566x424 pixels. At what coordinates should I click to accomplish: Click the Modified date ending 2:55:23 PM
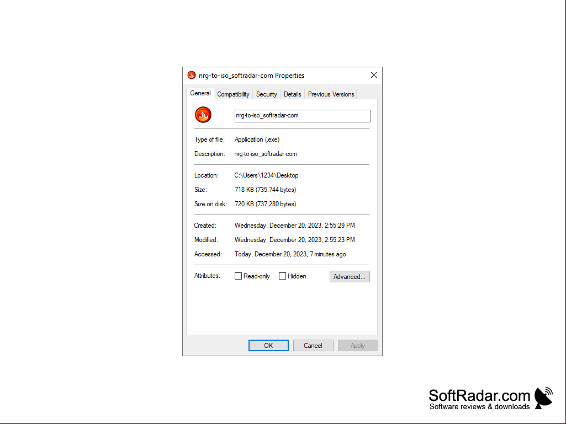click(294, 240)
